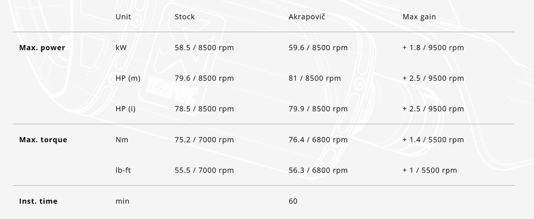Click the Max gain column header
This screenshot has width=534, height=219.
click(419, 17)
